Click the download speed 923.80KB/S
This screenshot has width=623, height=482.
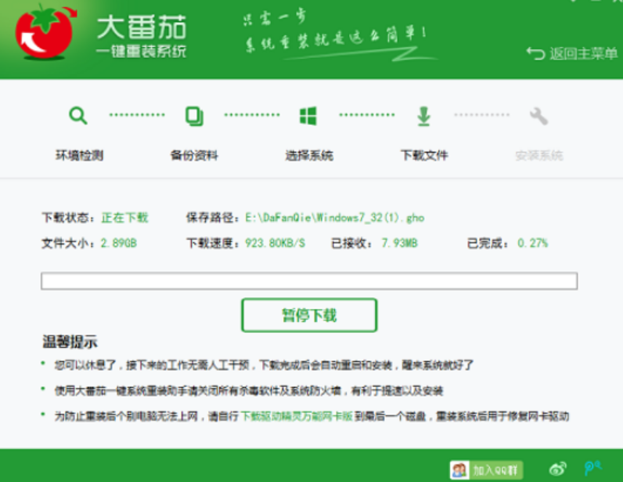coord(275,243)
